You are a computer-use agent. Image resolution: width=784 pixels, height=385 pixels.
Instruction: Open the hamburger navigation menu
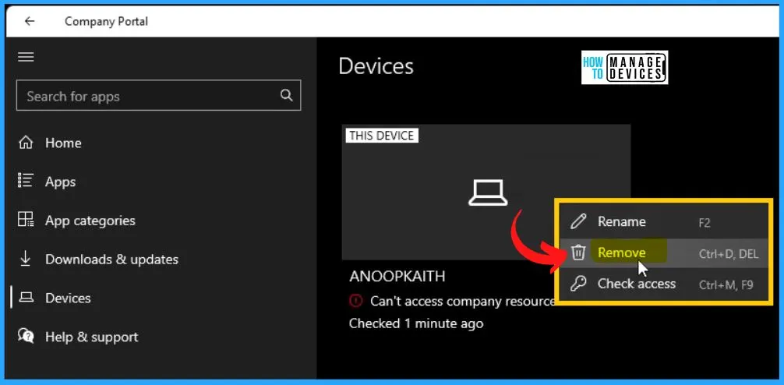[x=26, y=57]
